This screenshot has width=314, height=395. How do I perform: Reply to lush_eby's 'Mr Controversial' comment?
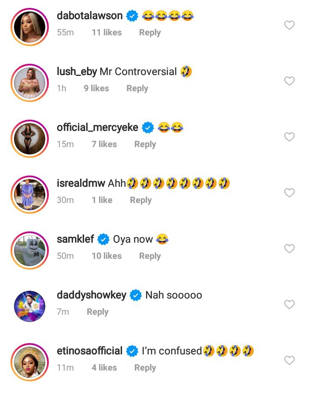[137, 89]
